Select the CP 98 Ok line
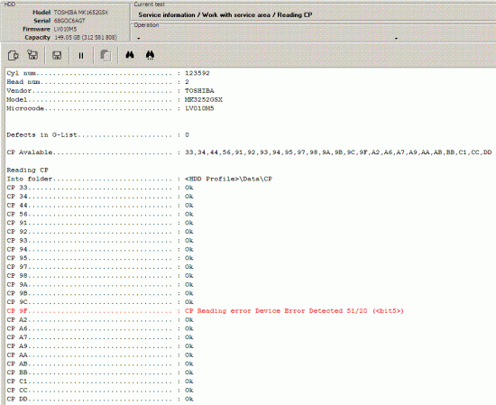Viewport: 496px width, 405px height. (100, 276)
